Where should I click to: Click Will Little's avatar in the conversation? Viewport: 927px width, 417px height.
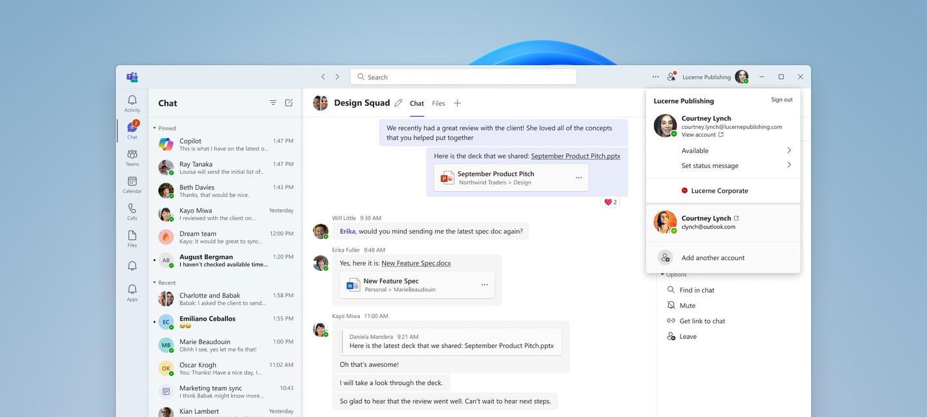tap(320, 231)
